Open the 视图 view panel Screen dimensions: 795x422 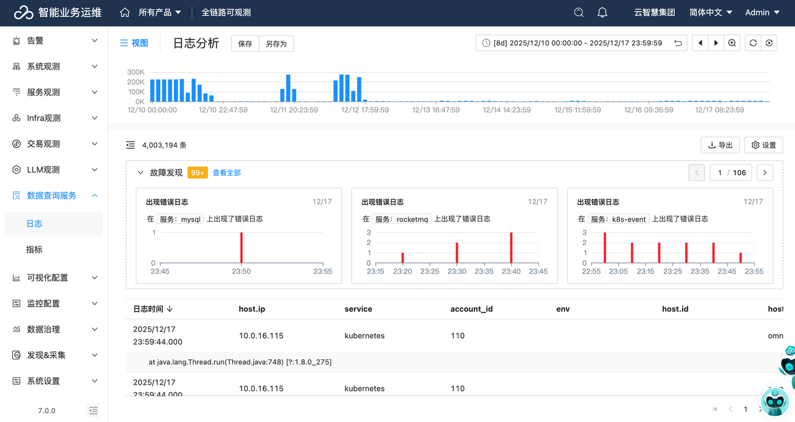(x=134, y=43)
